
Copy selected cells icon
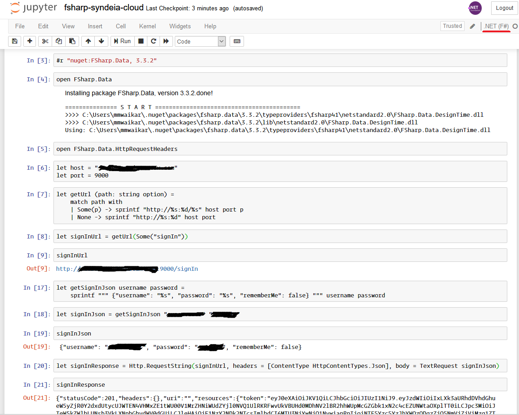58,41
